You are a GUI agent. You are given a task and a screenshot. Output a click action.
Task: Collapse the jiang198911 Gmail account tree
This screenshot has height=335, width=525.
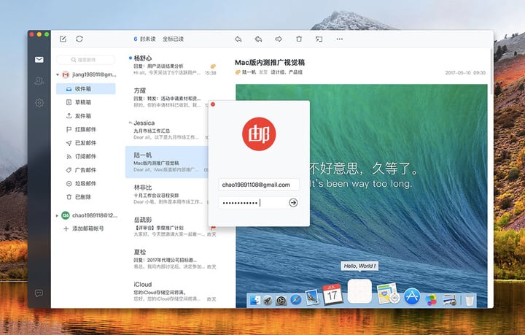pos(58,74)
